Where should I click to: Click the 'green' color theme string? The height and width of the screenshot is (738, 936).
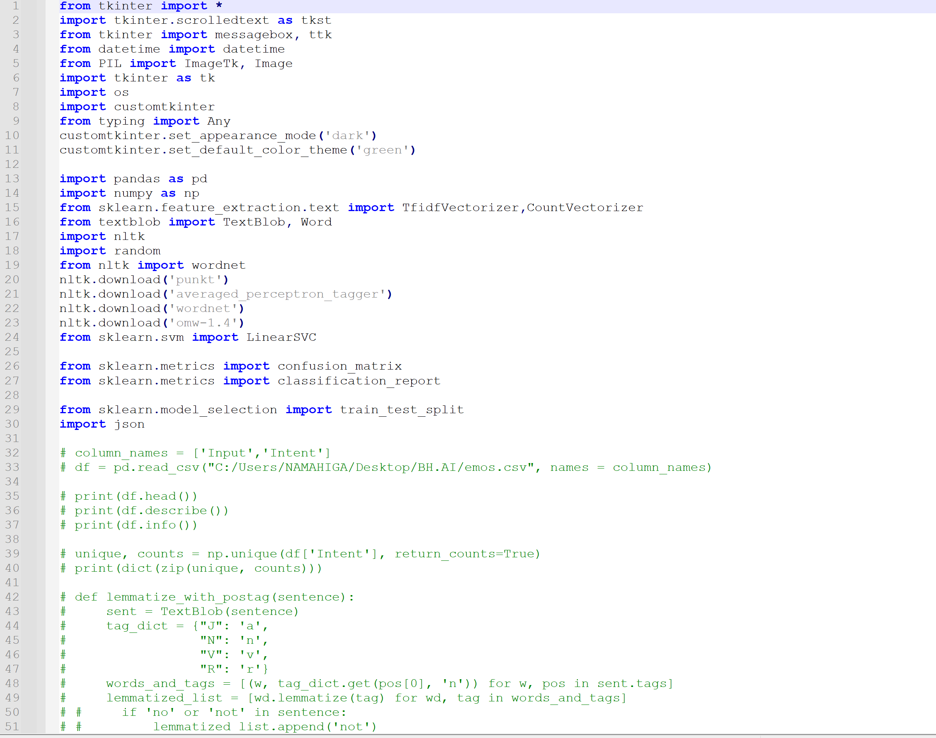(x=383, y=150)
